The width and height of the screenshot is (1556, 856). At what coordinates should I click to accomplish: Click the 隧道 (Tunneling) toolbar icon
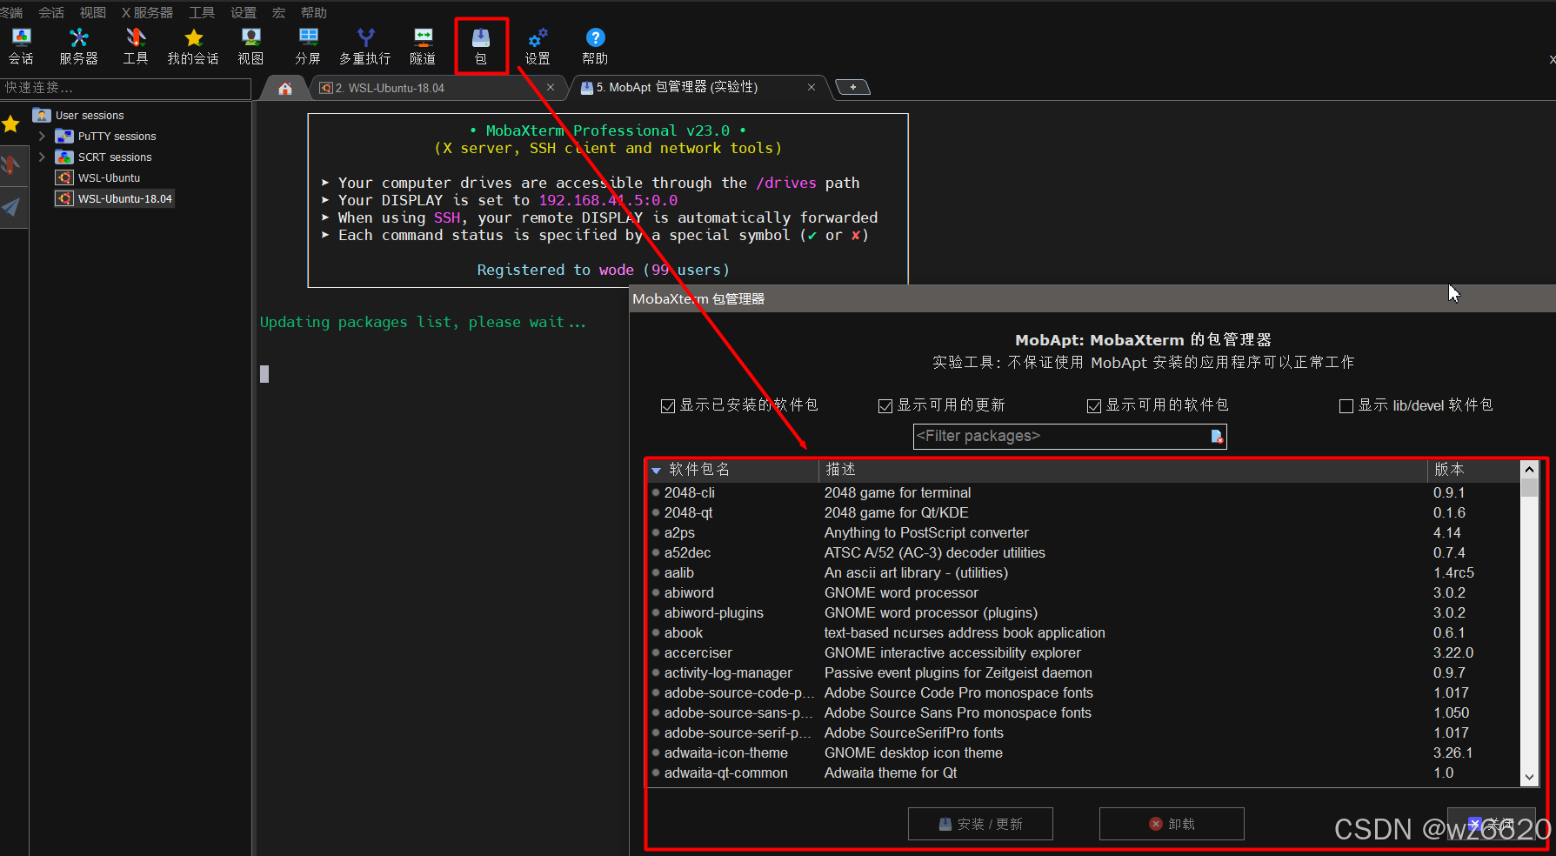click(x=423, y=46)
